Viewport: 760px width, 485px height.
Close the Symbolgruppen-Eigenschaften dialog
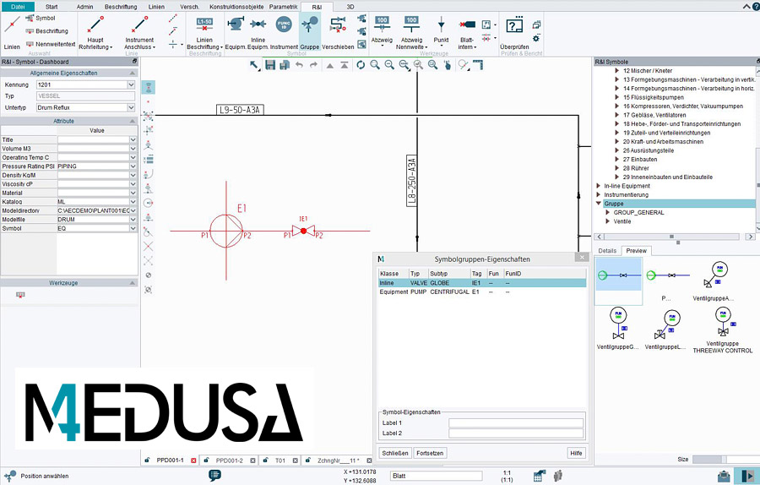point(582,258)
